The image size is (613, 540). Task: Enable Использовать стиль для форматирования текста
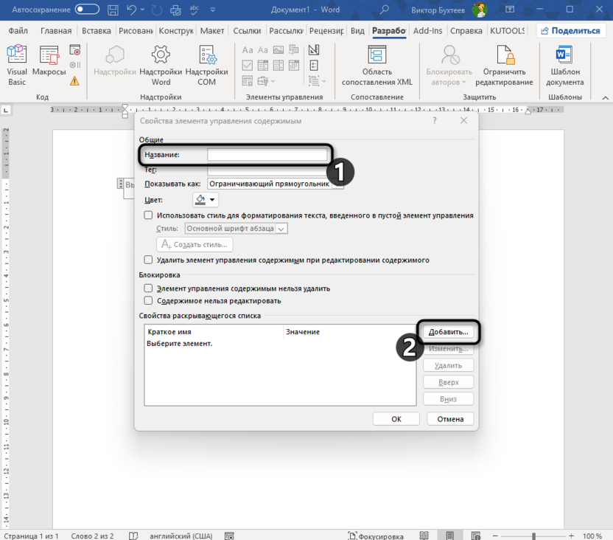tap(149, 214)
